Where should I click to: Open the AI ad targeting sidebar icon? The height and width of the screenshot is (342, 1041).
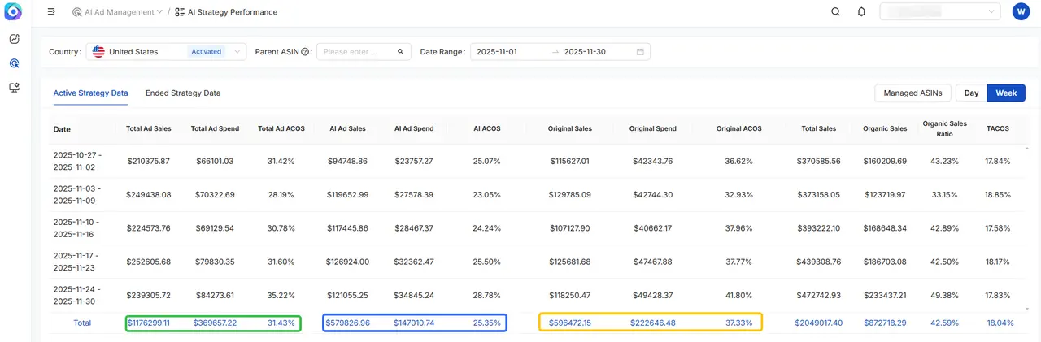[x=15, y=63]
